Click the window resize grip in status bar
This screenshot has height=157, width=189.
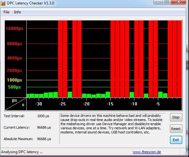click(184, 153)
